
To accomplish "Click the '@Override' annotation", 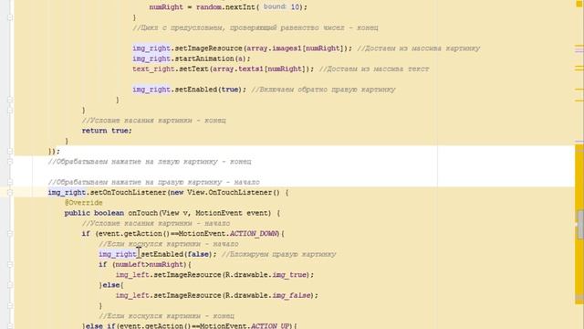I will tap(83, 203).
